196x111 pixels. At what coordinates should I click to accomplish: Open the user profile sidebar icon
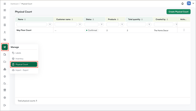(x=5, y=32)
